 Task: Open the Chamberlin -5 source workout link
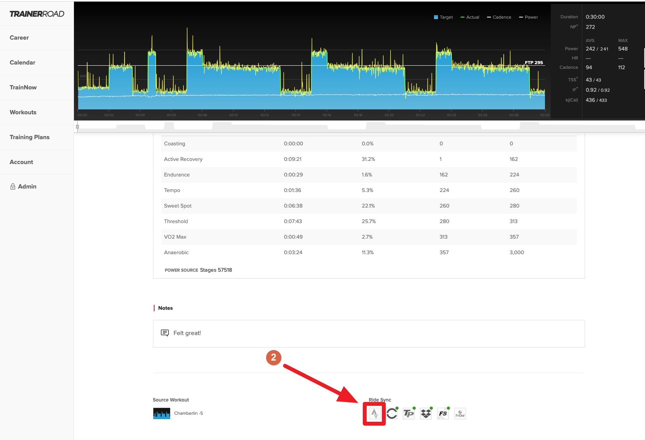click(188, 413)
